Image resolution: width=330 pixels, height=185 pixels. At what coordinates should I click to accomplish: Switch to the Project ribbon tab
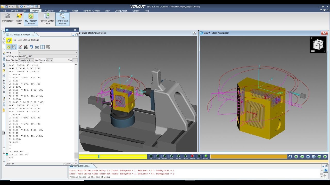[15, 11]
